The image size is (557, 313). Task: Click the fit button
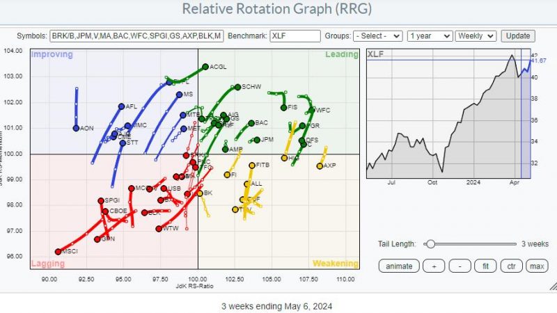[x=485, y=266]
